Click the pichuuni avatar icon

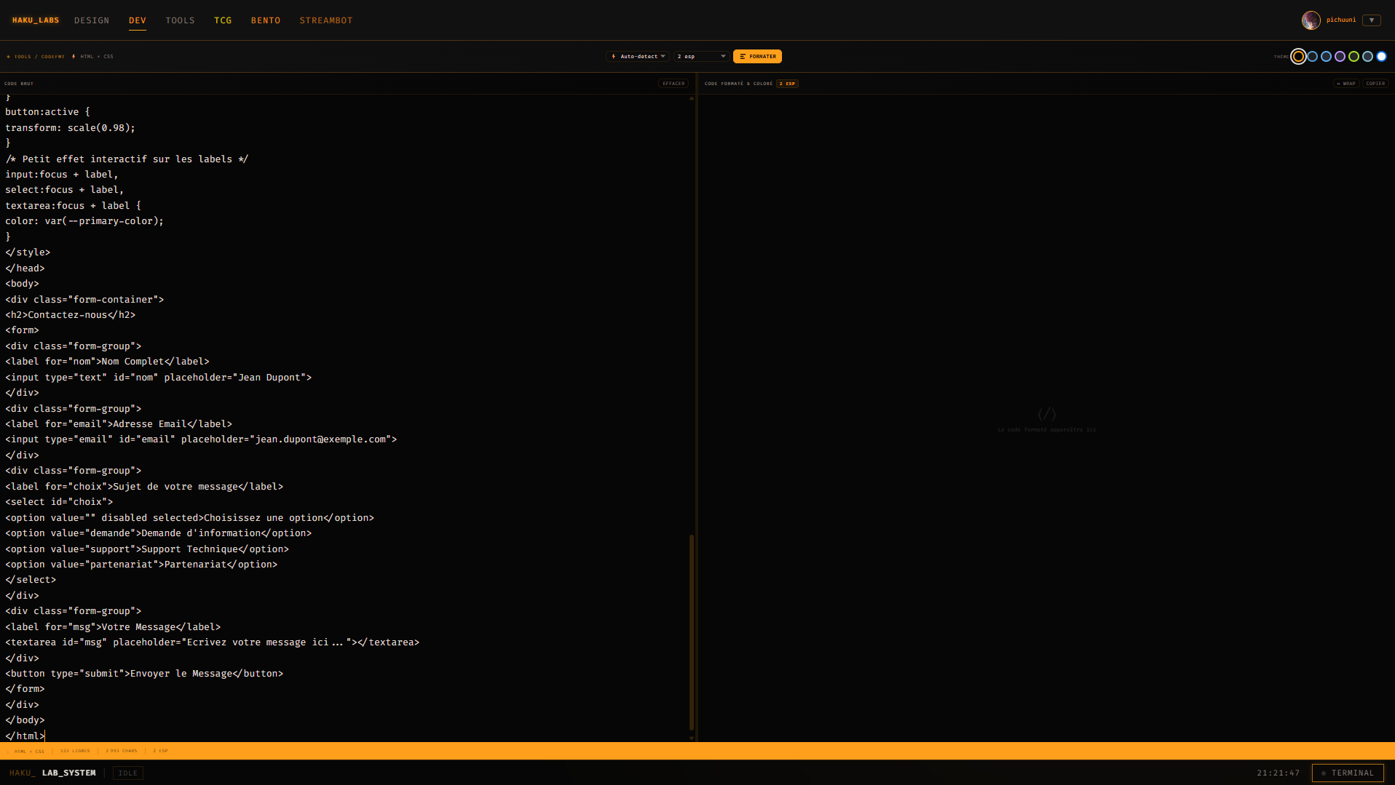tap(1311, 20)
